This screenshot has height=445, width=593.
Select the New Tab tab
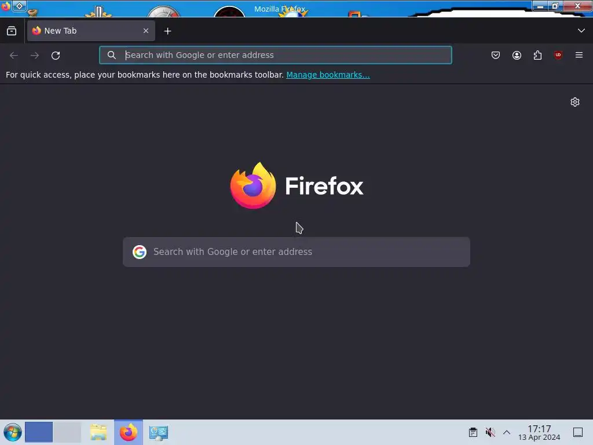[x=91, y=31]
